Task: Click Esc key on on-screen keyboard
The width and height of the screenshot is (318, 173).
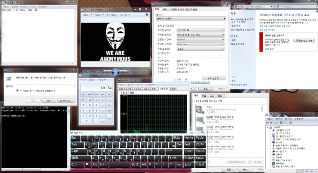Action: [76, 138]
